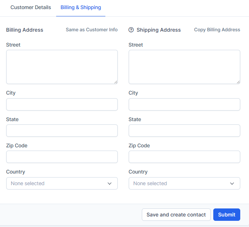This screenshot has height=227, width=249.
Task: Click the Shipping Address help question-mark icon
Action: click(x=131, y=30)
